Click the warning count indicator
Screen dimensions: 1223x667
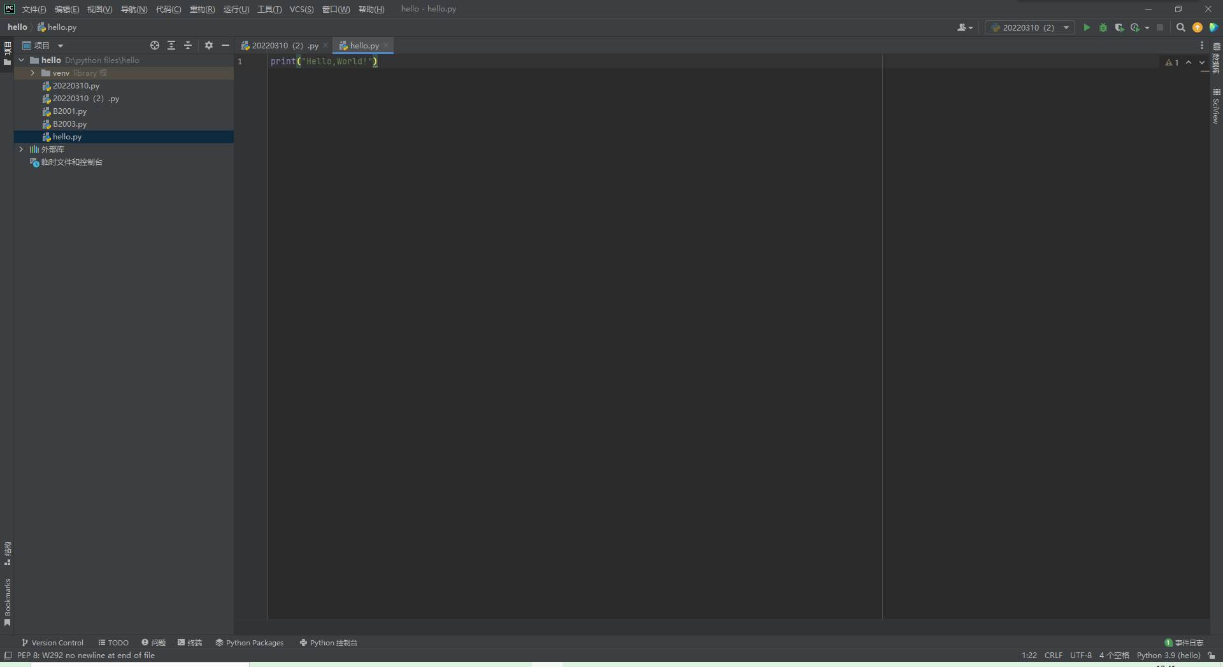point(1172,62)
